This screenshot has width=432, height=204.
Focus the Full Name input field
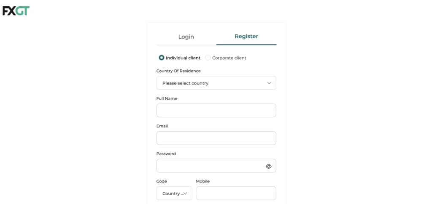(216, 111)
